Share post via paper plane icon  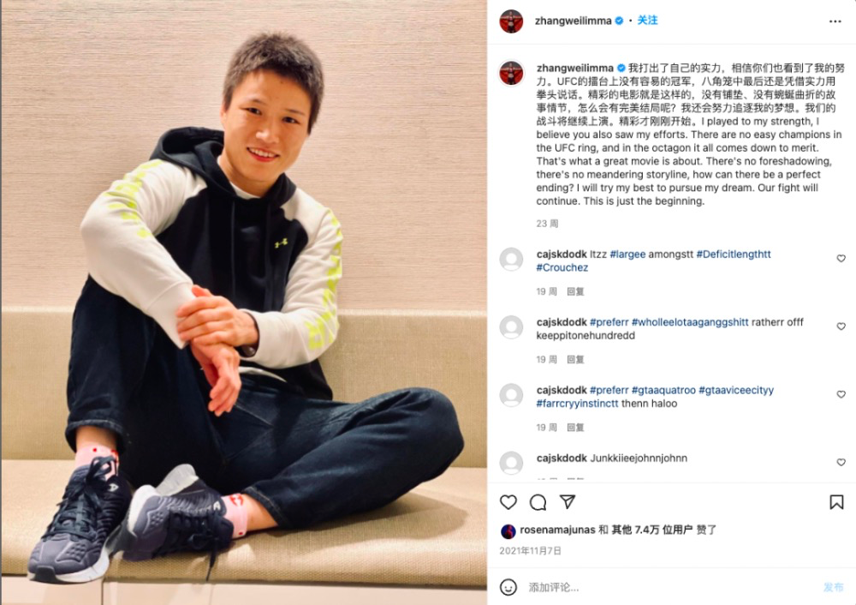(x=568, y=501)
